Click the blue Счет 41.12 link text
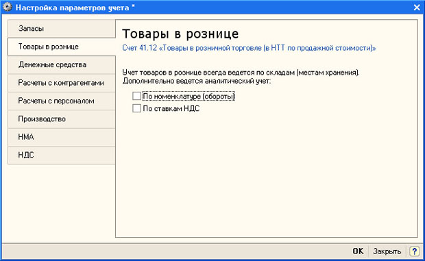The width and height of the screenshot is (425, 261). [249, 48]
